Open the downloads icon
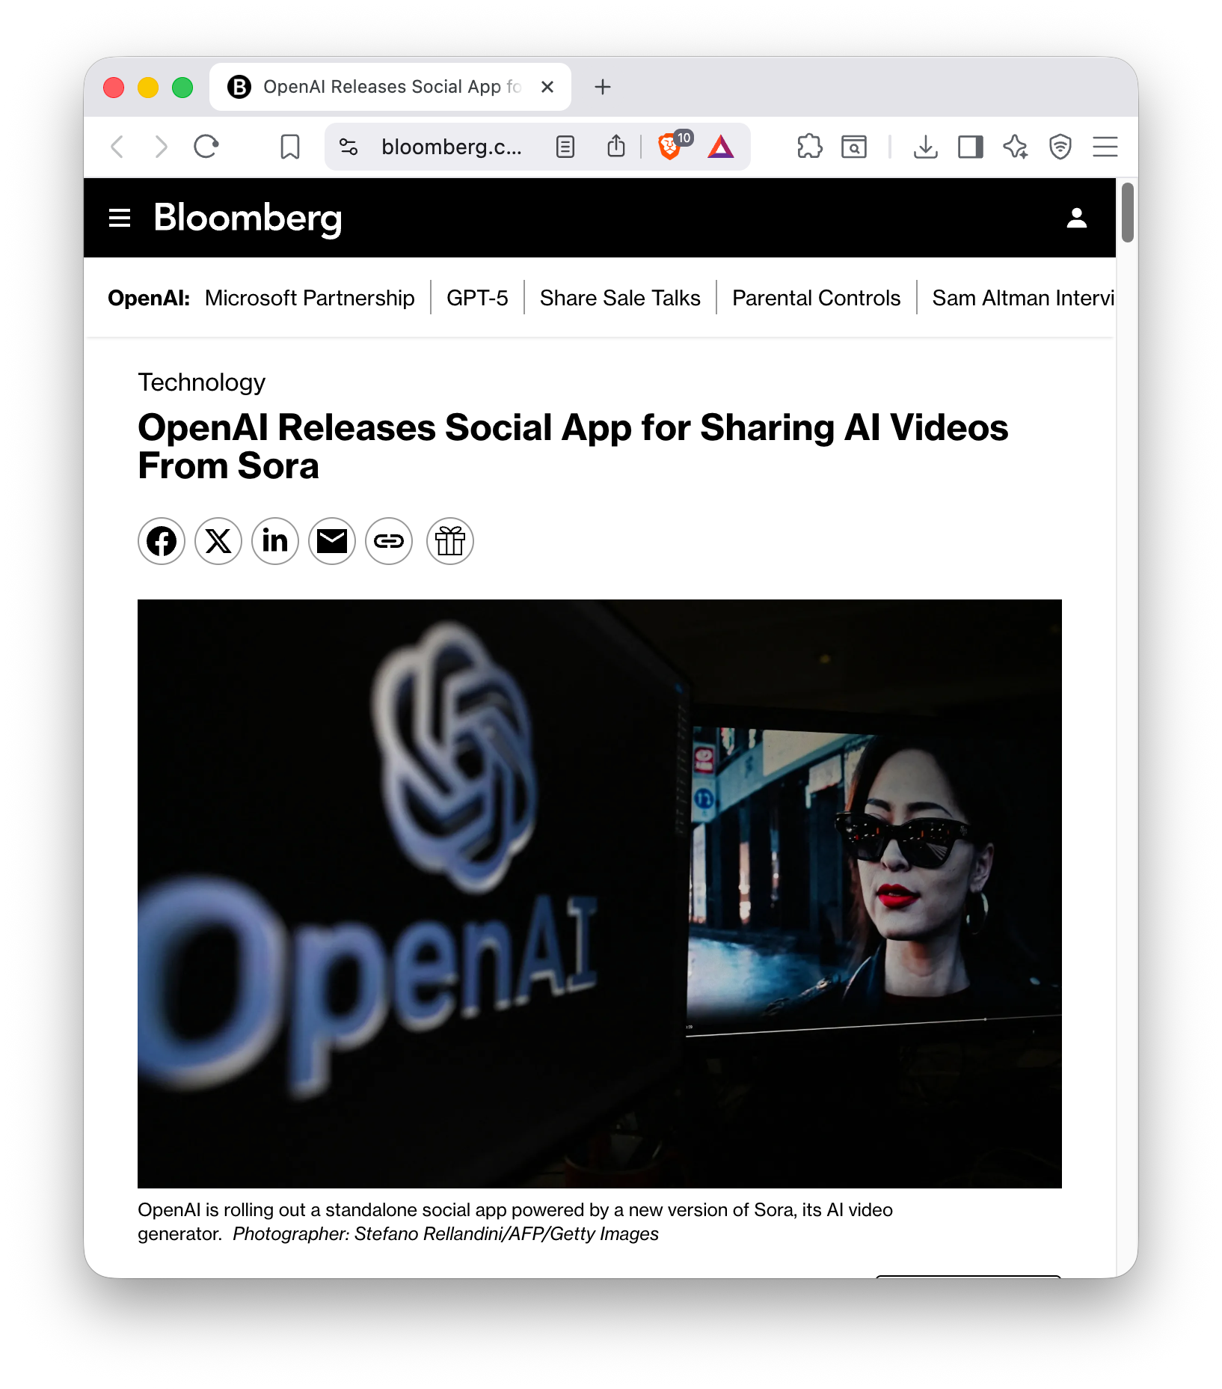The width and height of the screenshot is (1222, 1389). tap(926, 147)
